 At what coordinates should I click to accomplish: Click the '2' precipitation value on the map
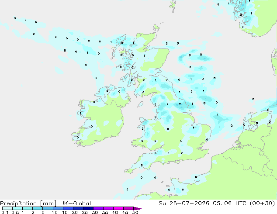[180, 104]
